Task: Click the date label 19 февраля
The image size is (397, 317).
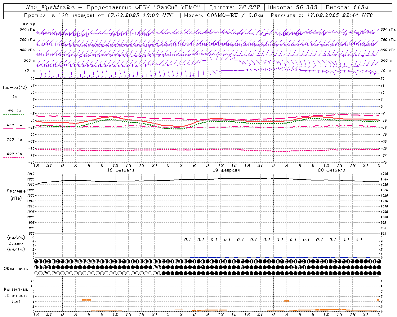Action: pyautogui.click(x=226, y=170)
